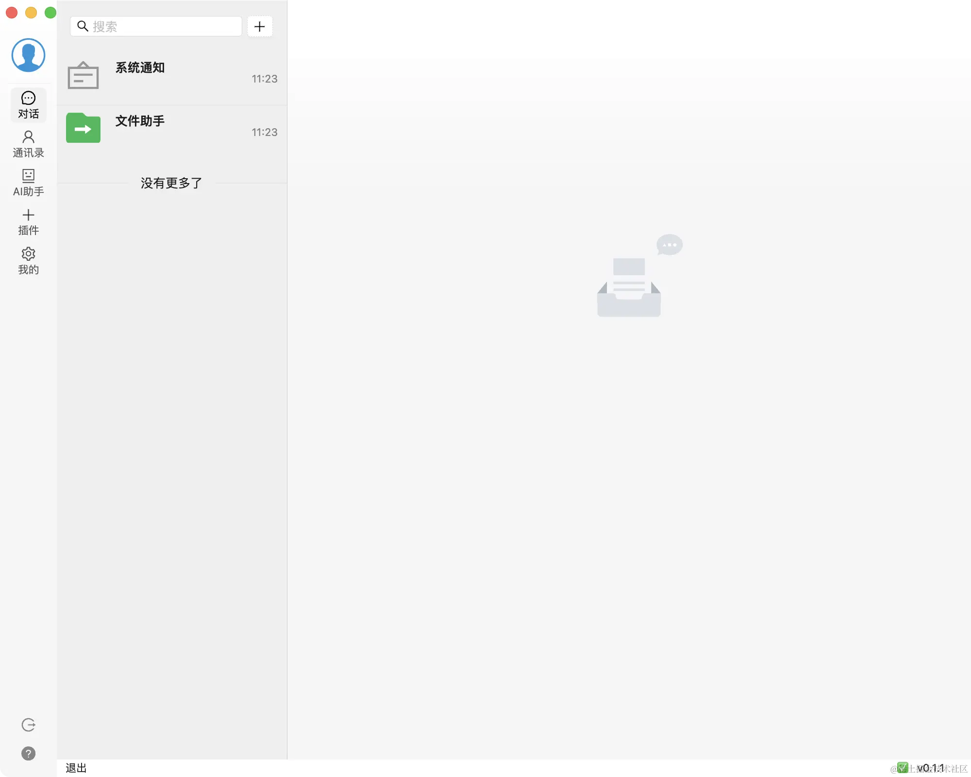Click the empty inbox illustration
The height and width of the screenshot is (777, 971).
pos(639,276)
